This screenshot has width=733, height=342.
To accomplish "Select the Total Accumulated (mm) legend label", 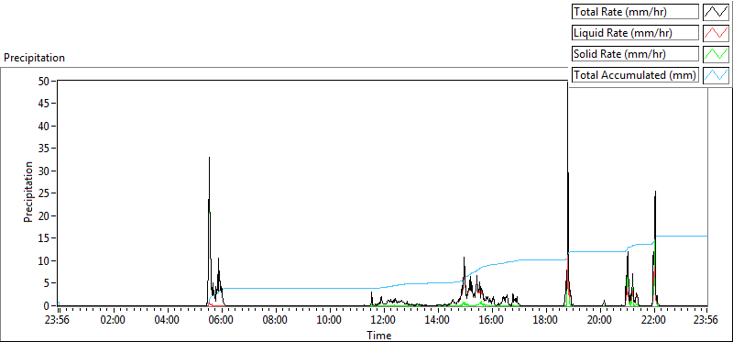I will point(635,74).
